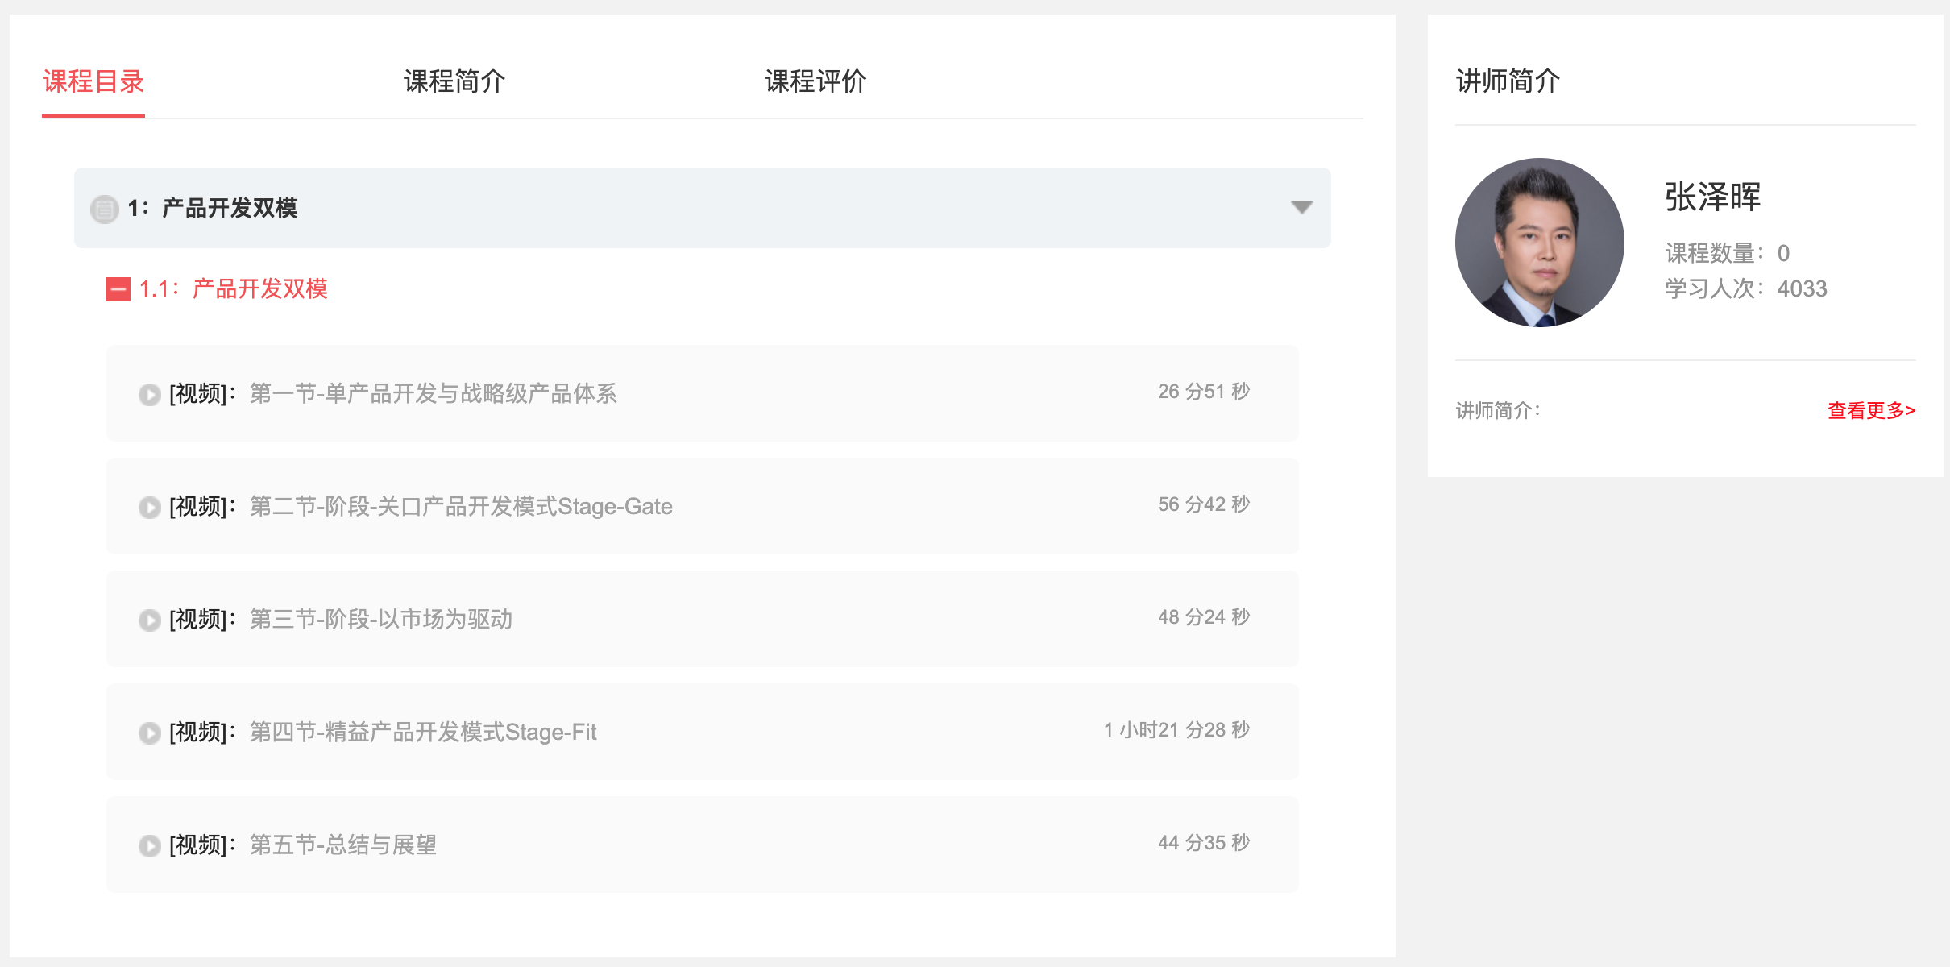Screen dimensions: 1950x967
Task: Switch to the 课程评价 tab
Action: pos(815,81)
